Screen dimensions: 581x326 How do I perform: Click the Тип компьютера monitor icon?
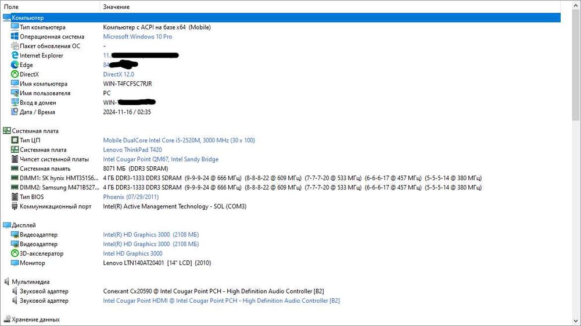click(x=15, y=27)
